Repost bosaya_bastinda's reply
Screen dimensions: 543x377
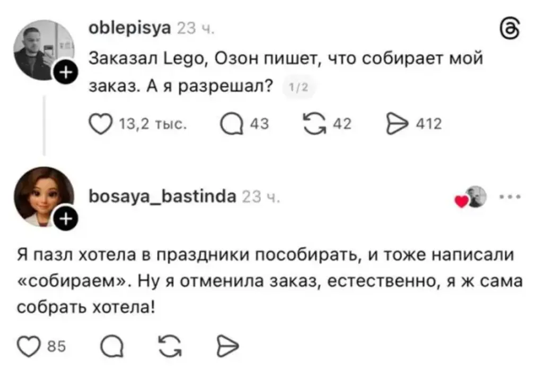click(170, 346)
